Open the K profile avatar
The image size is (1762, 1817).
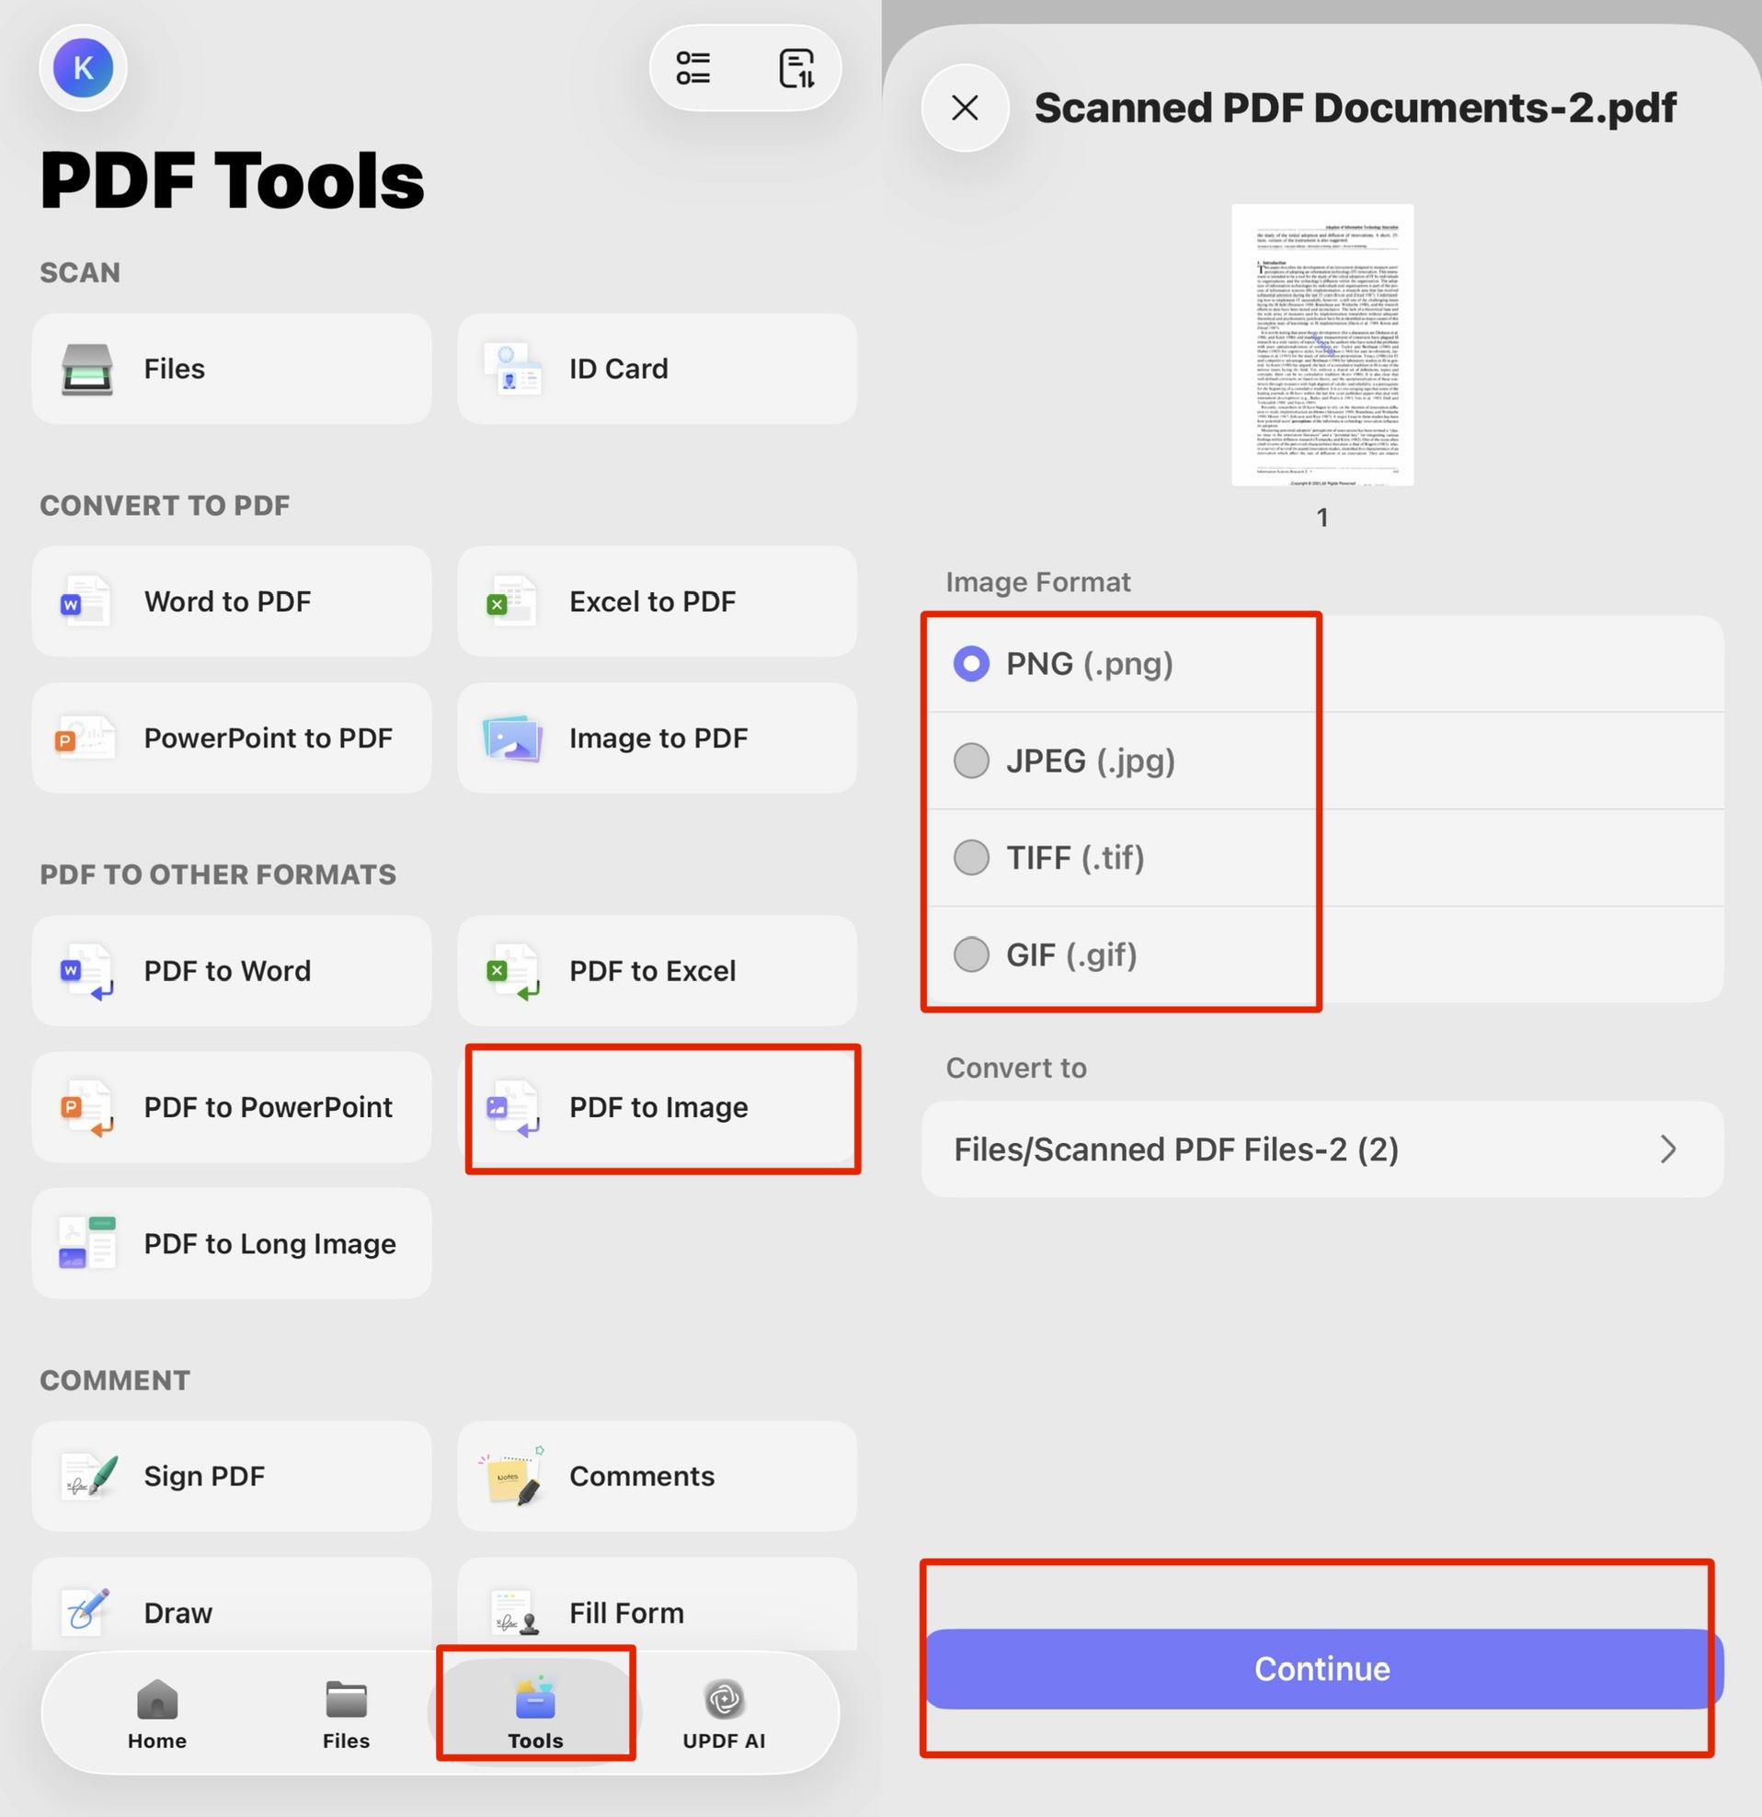[x=84, y=68]
